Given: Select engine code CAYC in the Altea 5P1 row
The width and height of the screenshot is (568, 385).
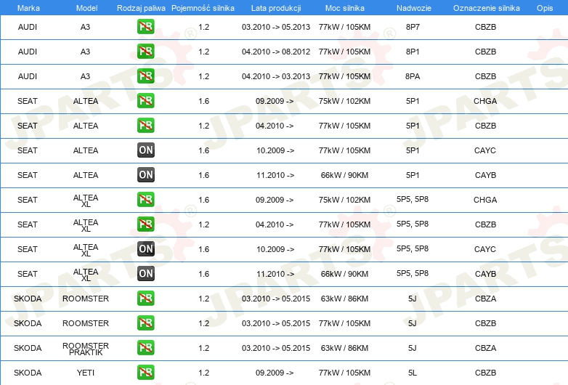Looking at the screenshot, I should [485, 150].
